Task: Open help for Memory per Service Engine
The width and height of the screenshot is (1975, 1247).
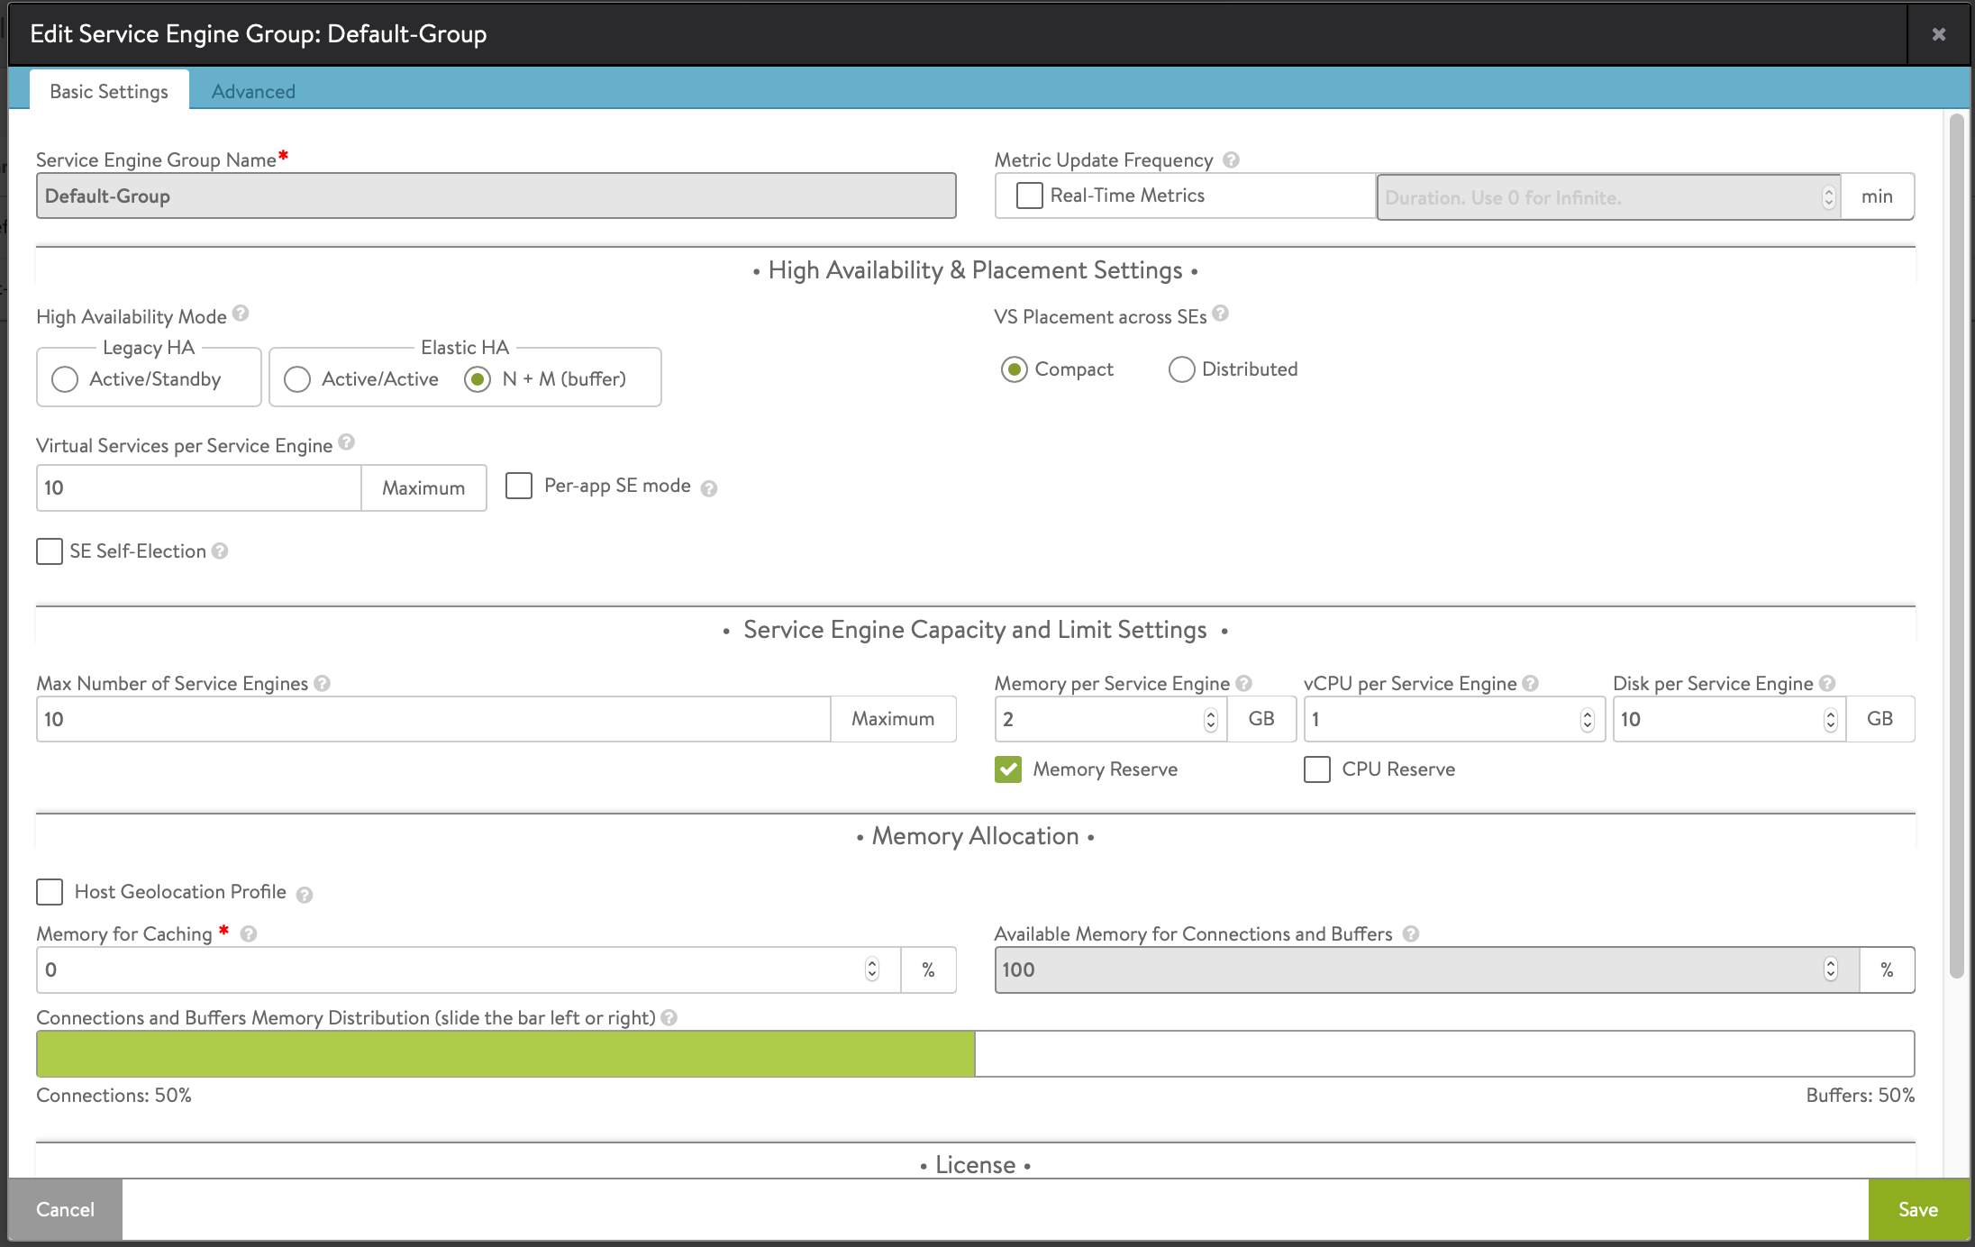Action: click(x=1243, y=684)
